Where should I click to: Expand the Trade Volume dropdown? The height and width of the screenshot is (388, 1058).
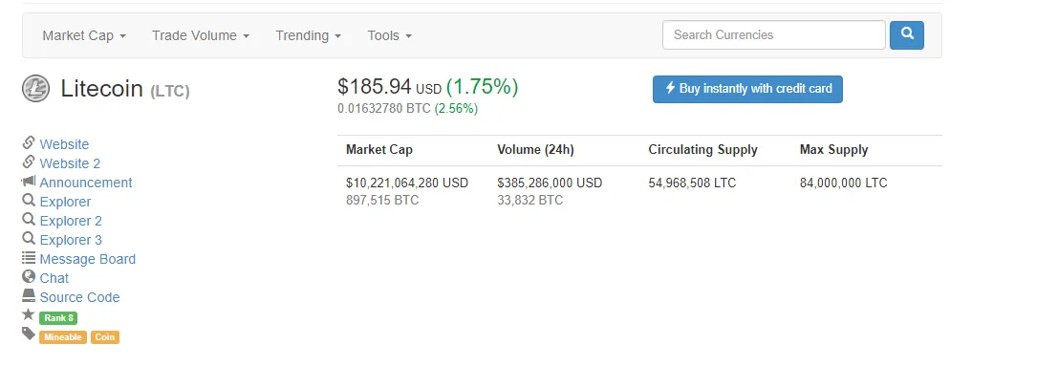(x=201, y=35)
